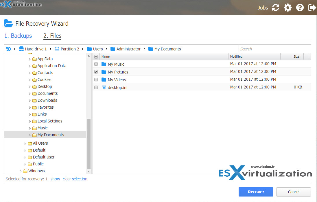Viewport: 317px width, 202px height.
Task: Click the My Videos folder name
Action: tap(117, 80)
